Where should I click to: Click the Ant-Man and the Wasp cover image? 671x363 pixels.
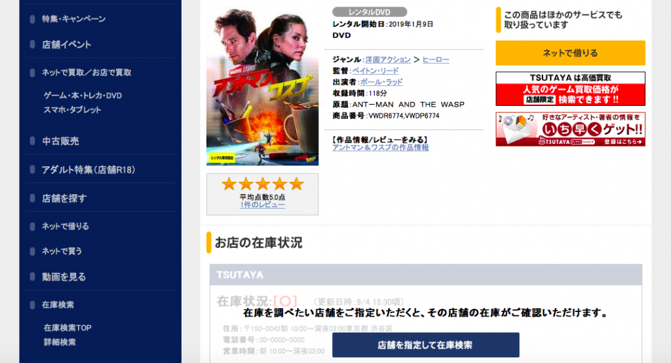coord(262,86)
